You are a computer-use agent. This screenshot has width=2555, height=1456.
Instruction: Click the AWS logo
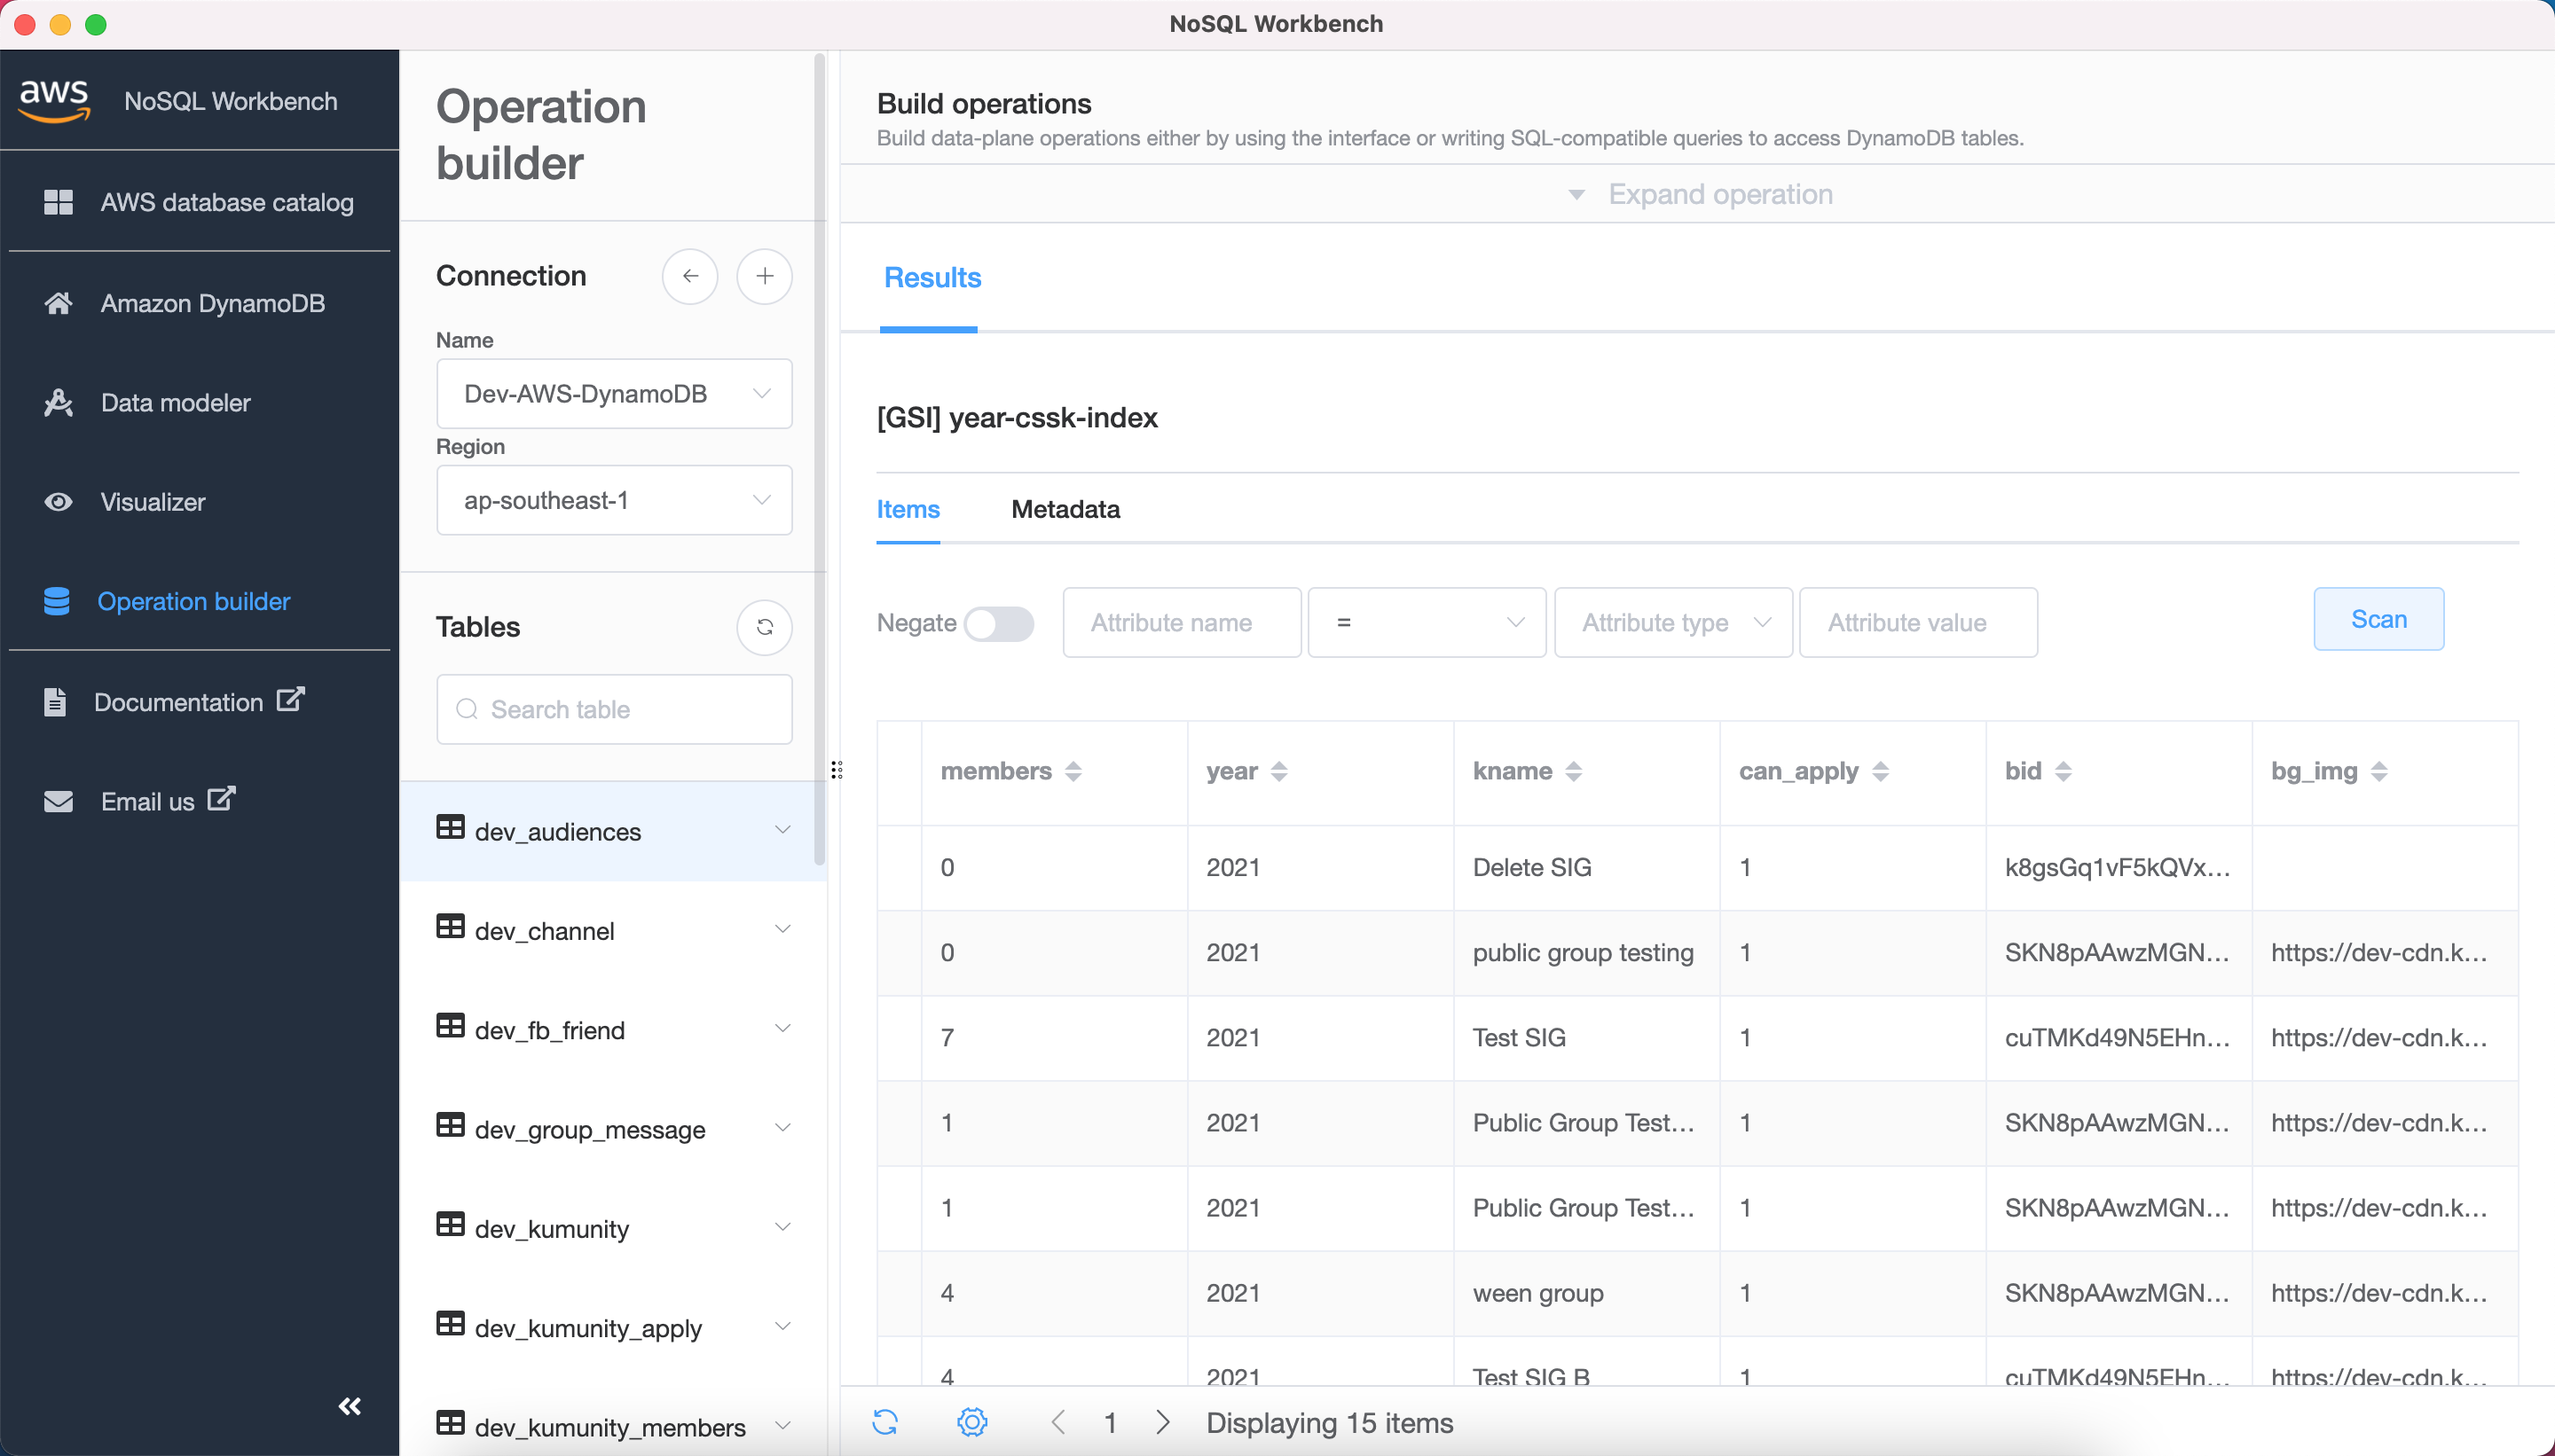click(55, 100)
